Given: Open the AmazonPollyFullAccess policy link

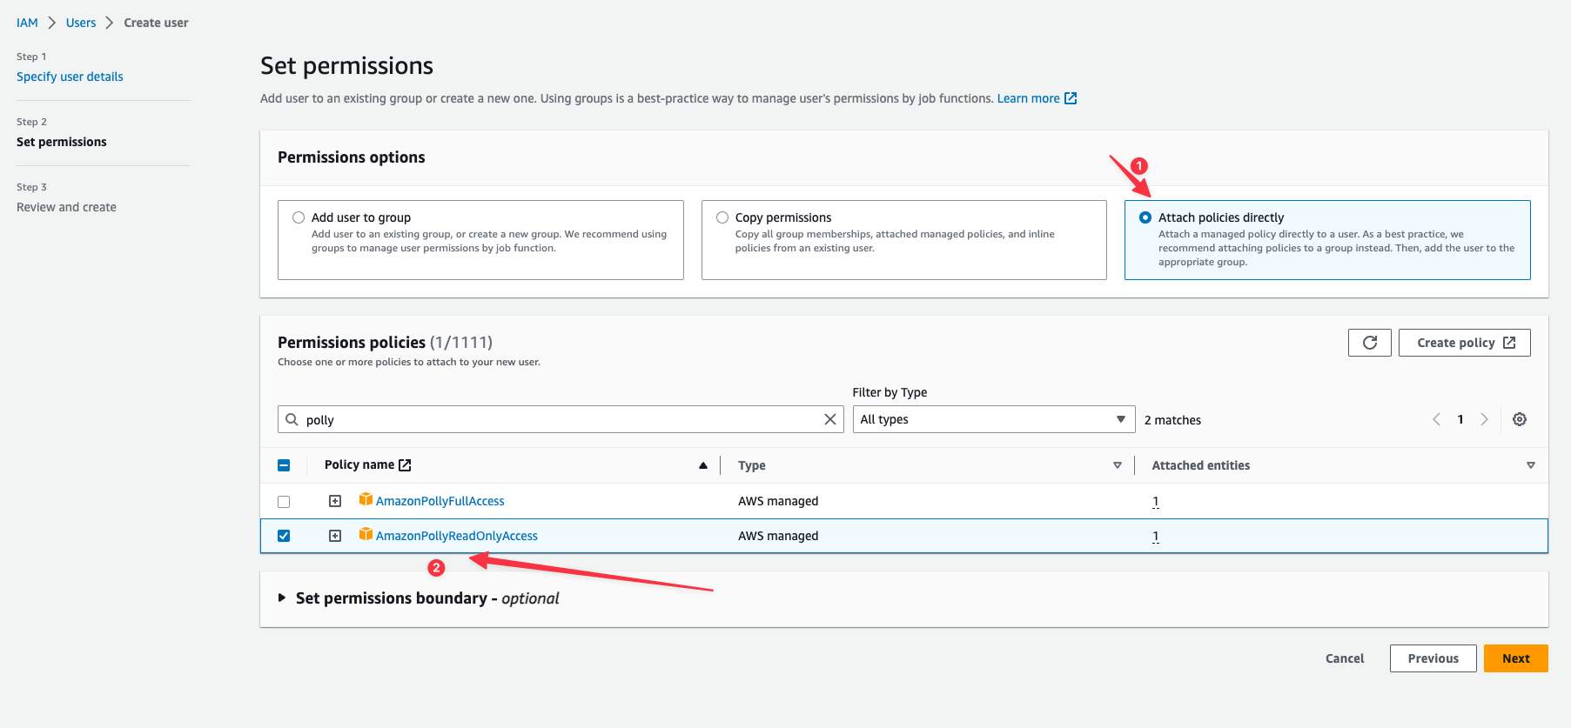Looking at the screenshot, I should (x=440, y=501).
